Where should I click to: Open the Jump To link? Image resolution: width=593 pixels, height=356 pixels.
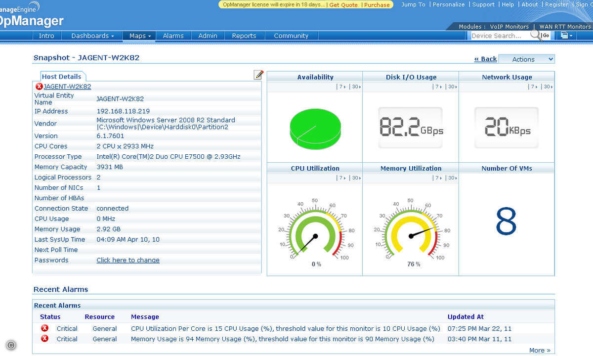point(413,4)
